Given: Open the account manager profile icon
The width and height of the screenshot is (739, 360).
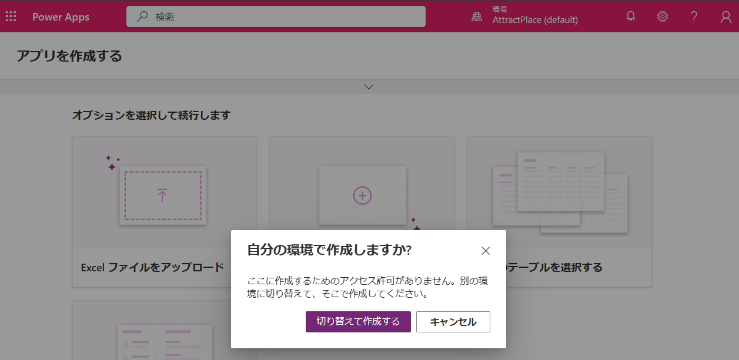Looking at the screenshot, I should (725, 16).
